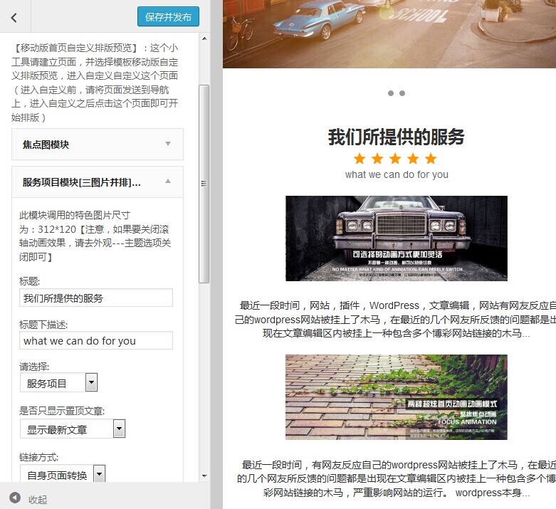Click the blue car banner image
This screenshot has width=556, height=509.
pos(389,33)
